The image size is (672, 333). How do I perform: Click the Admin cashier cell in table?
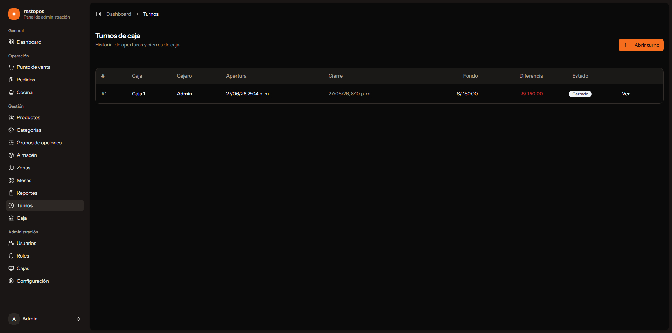coord(184,94)
